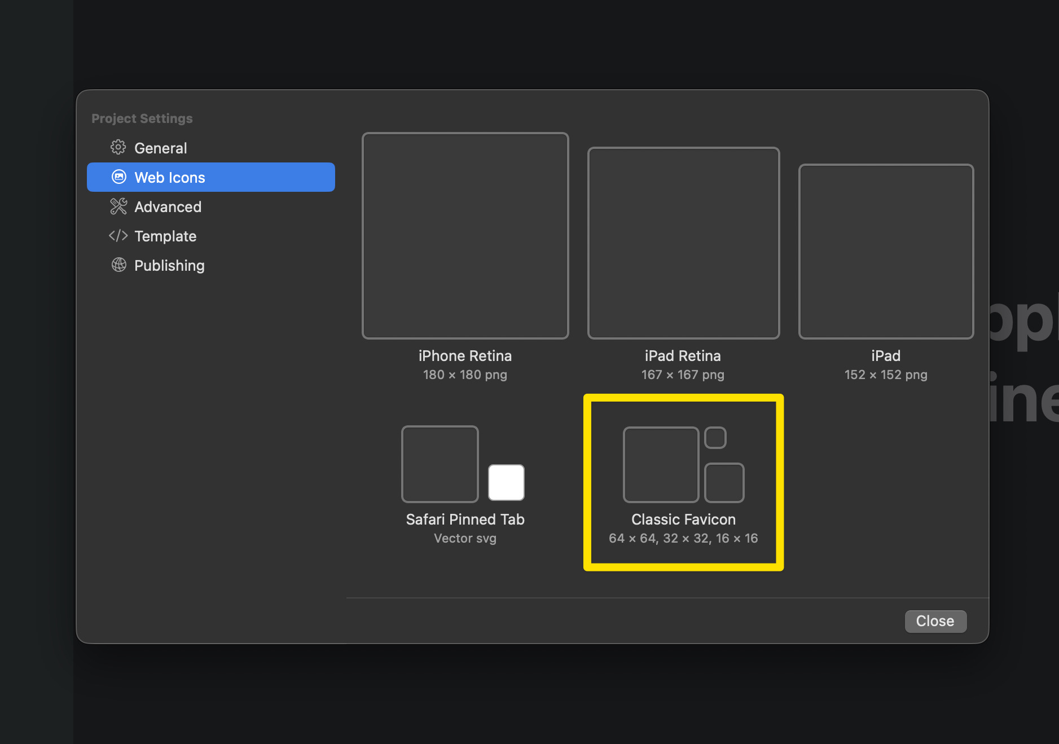Select the 32 × 32 Classic Favicon well

click(724, 482)
